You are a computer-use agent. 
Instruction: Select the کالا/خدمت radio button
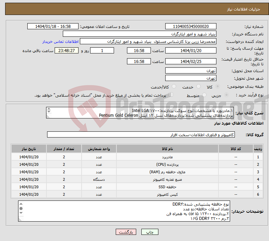pyautogui.click(x=174, y=86)
